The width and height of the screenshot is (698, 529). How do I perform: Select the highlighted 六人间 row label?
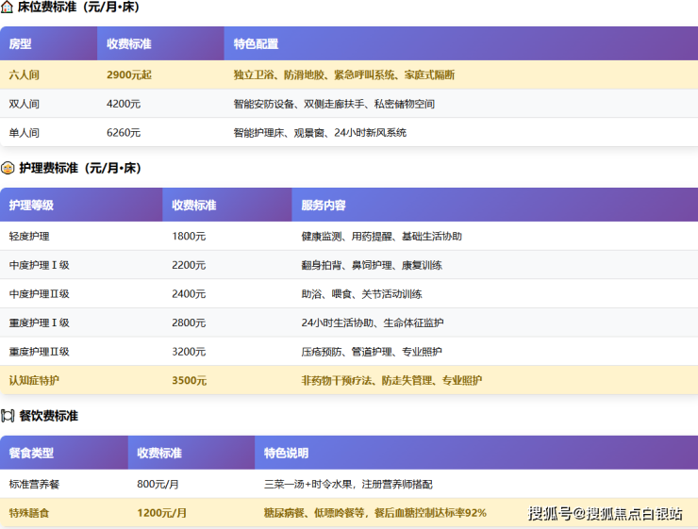25,74
